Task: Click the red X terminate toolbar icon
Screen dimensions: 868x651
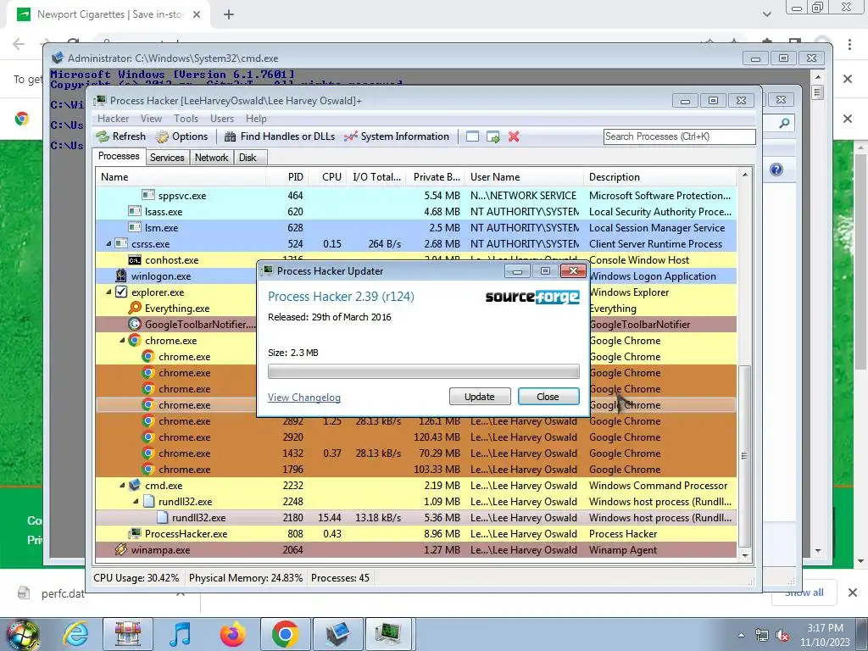Action: [514, 136]
